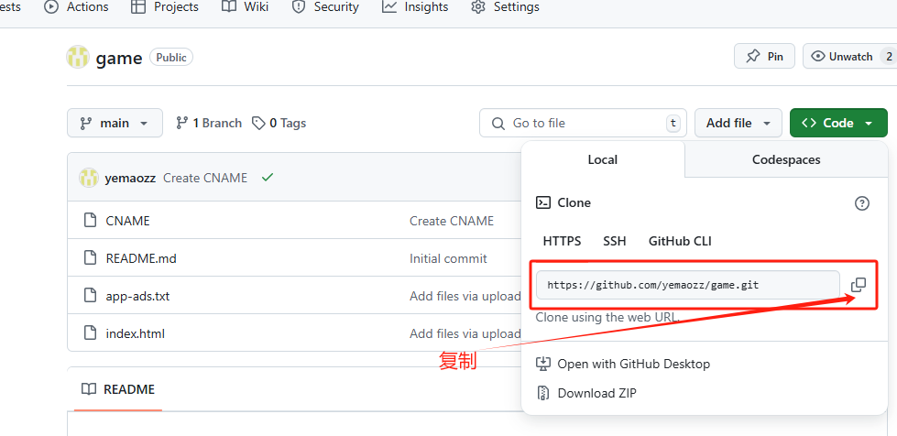Click the Unwatch counter showing 2

[x=889, y=56]
